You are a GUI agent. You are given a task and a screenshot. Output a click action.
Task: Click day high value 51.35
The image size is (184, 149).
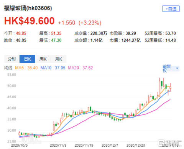[x=56, y=33]
